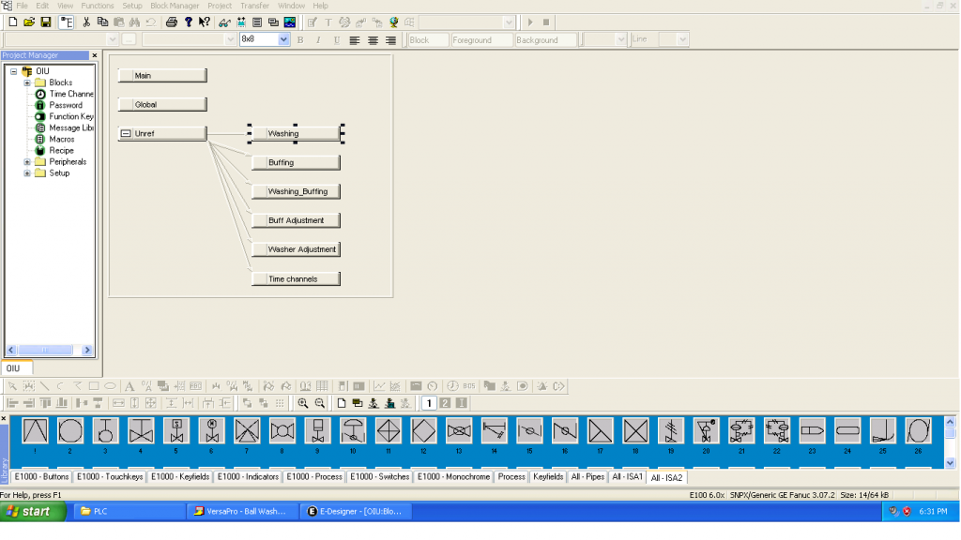Select the Time channels block
Viewport: 961px width, 540px height.
296,279
